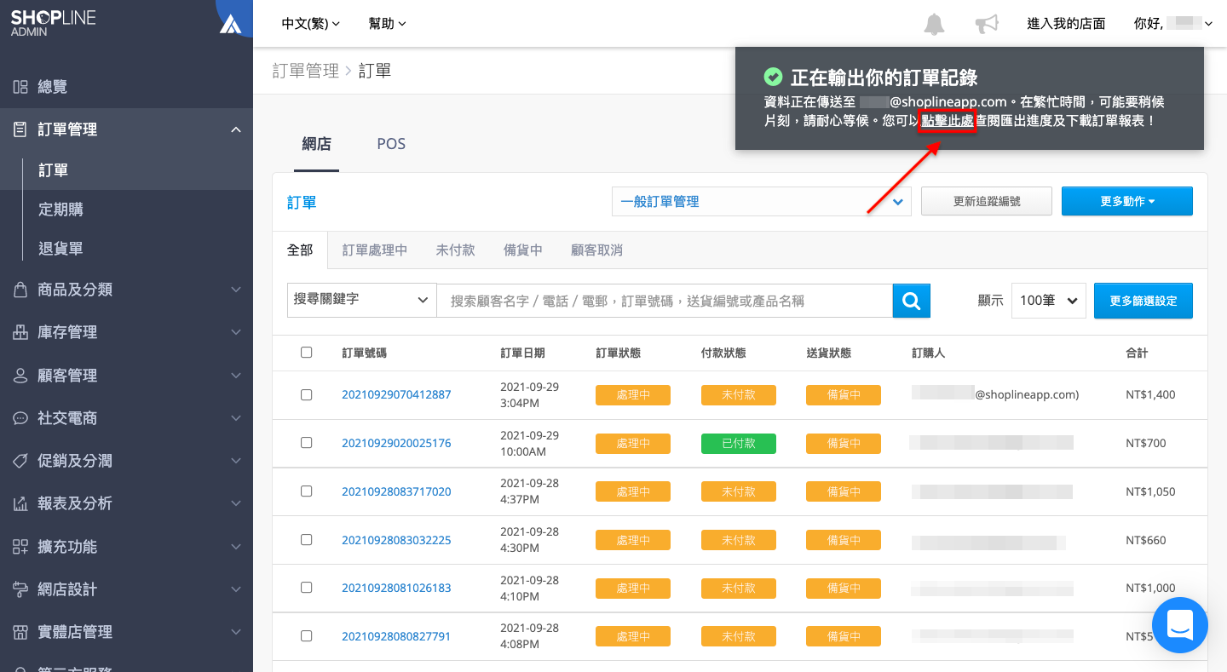Screen dimensions: 1227x672
Task: Click the 更多篩選設定 button
Action: (x=1143, y=301)
